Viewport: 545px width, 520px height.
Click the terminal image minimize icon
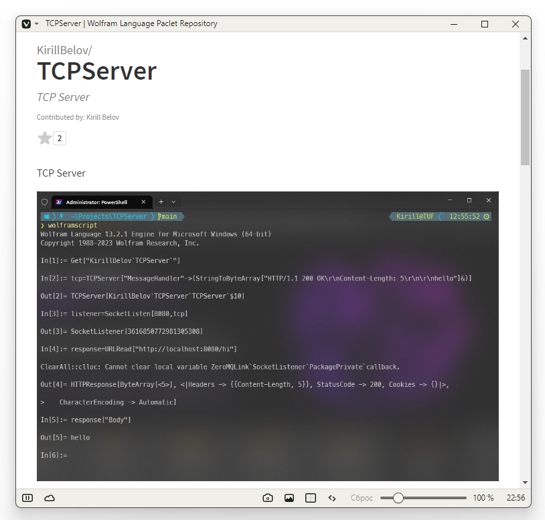pyautogui.click(x=450, y=200)
